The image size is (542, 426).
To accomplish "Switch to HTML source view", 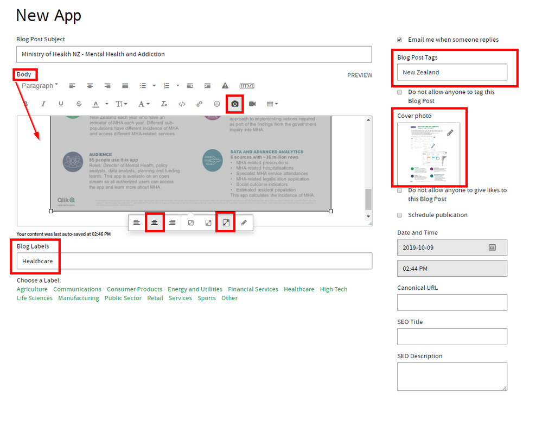I will pos(247,86).
